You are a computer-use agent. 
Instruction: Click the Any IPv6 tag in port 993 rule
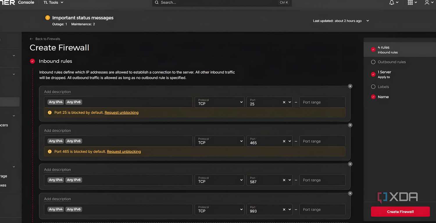pyautogui.click(x=74, y=209)
